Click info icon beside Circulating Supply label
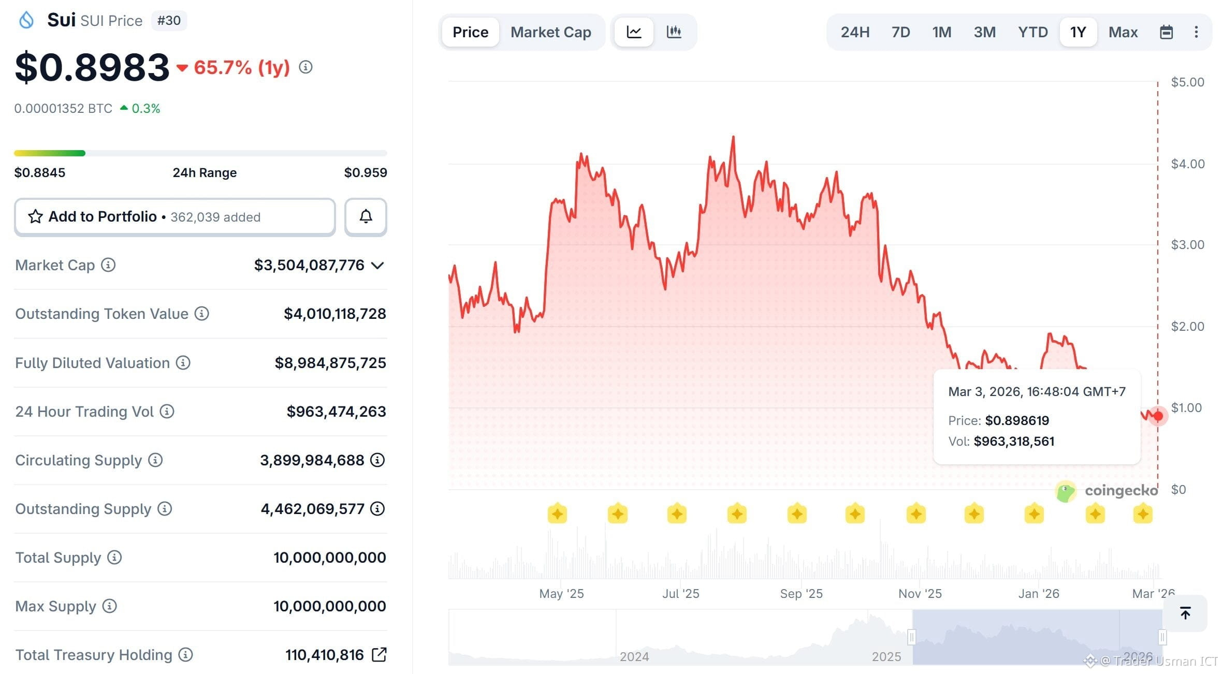The image size is (1222, 674). [155, 460]
